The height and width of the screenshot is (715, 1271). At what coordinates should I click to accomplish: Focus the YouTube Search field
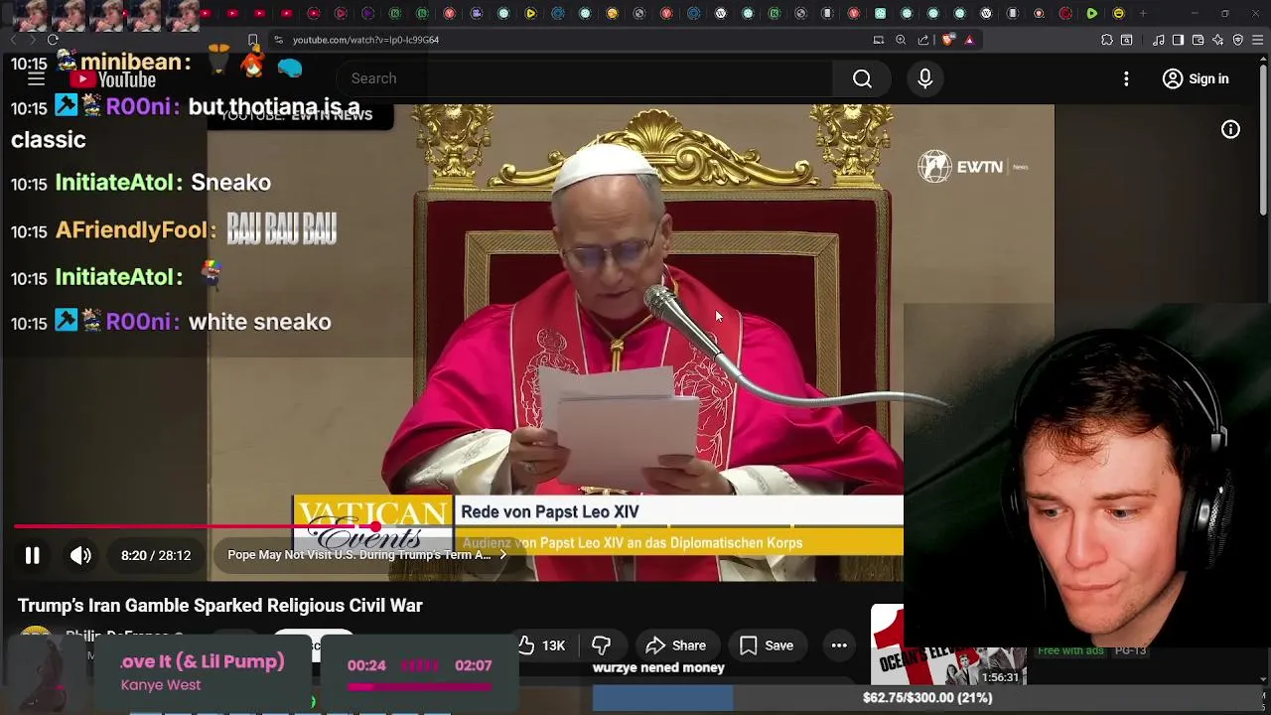(586, 78)
